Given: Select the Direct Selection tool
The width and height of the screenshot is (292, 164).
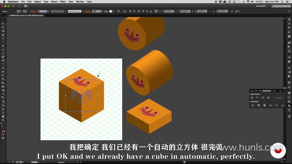Looking at the screenshot, I should click(3, 24).
